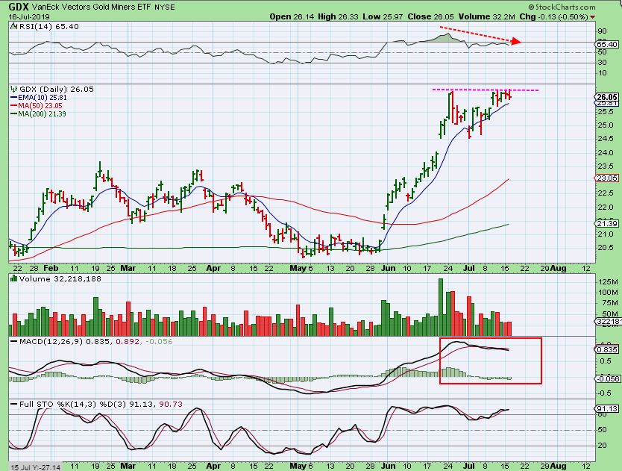Click the red down-triangle after Chg value
Screen dimensions: 622x471
(x=593, y=17)
